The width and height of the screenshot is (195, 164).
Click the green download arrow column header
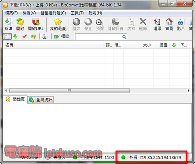(x=174, y=45)
